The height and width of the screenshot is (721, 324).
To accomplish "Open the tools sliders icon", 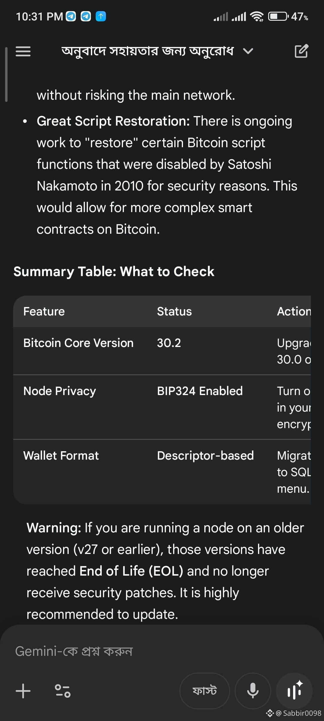I will coord(62,691).
